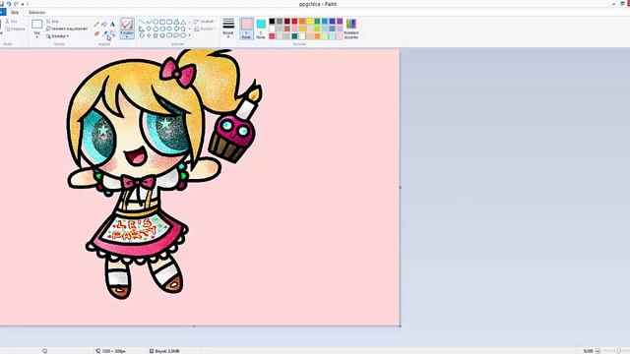This screenshot has height=354, width=630.
Task: Click Redo in the quick access toolbar
Action: pos(16,4)
